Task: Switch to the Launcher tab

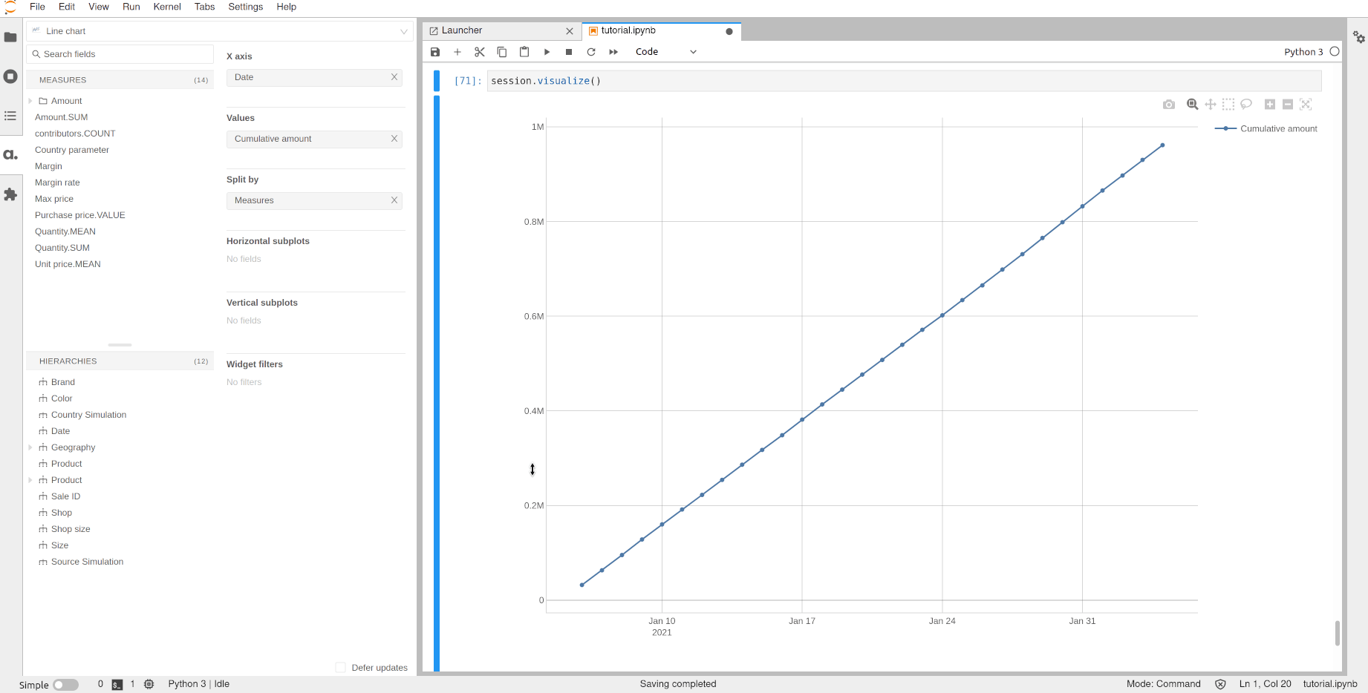Action: (462, 30)
